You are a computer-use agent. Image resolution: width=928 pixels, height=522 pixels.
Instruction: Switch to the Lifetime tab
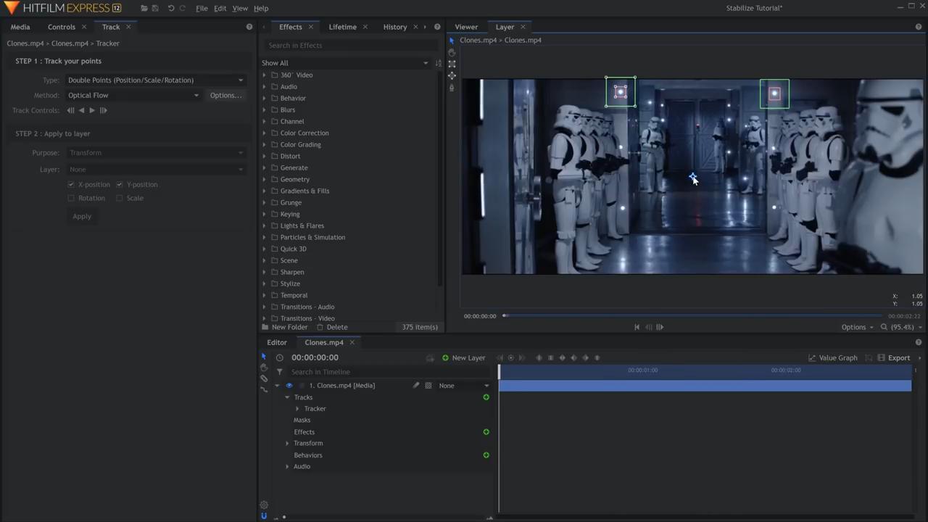(342, 27)
